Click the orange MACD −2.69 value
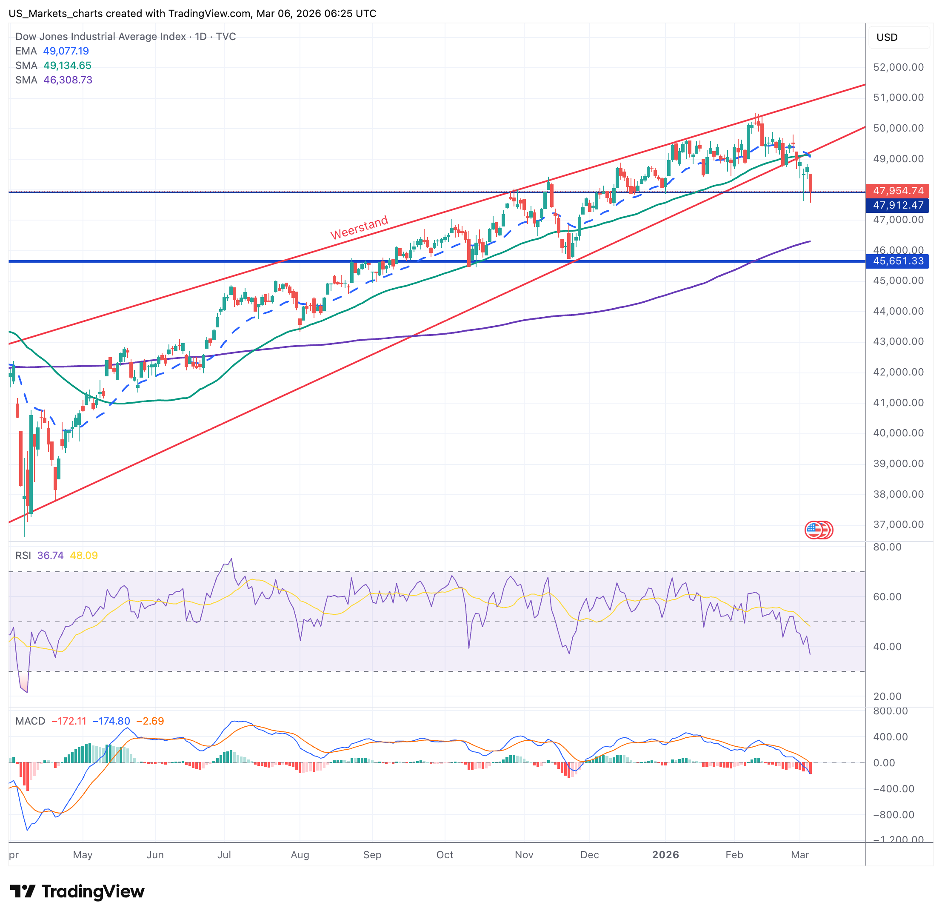 150,721
